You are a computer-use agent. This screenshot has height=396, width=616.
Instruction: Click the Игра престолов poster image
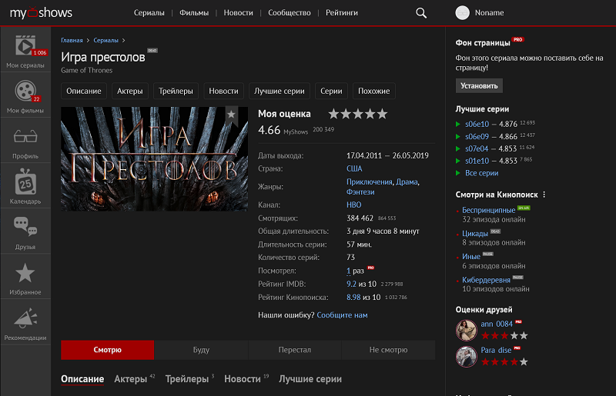pos(155,159)
